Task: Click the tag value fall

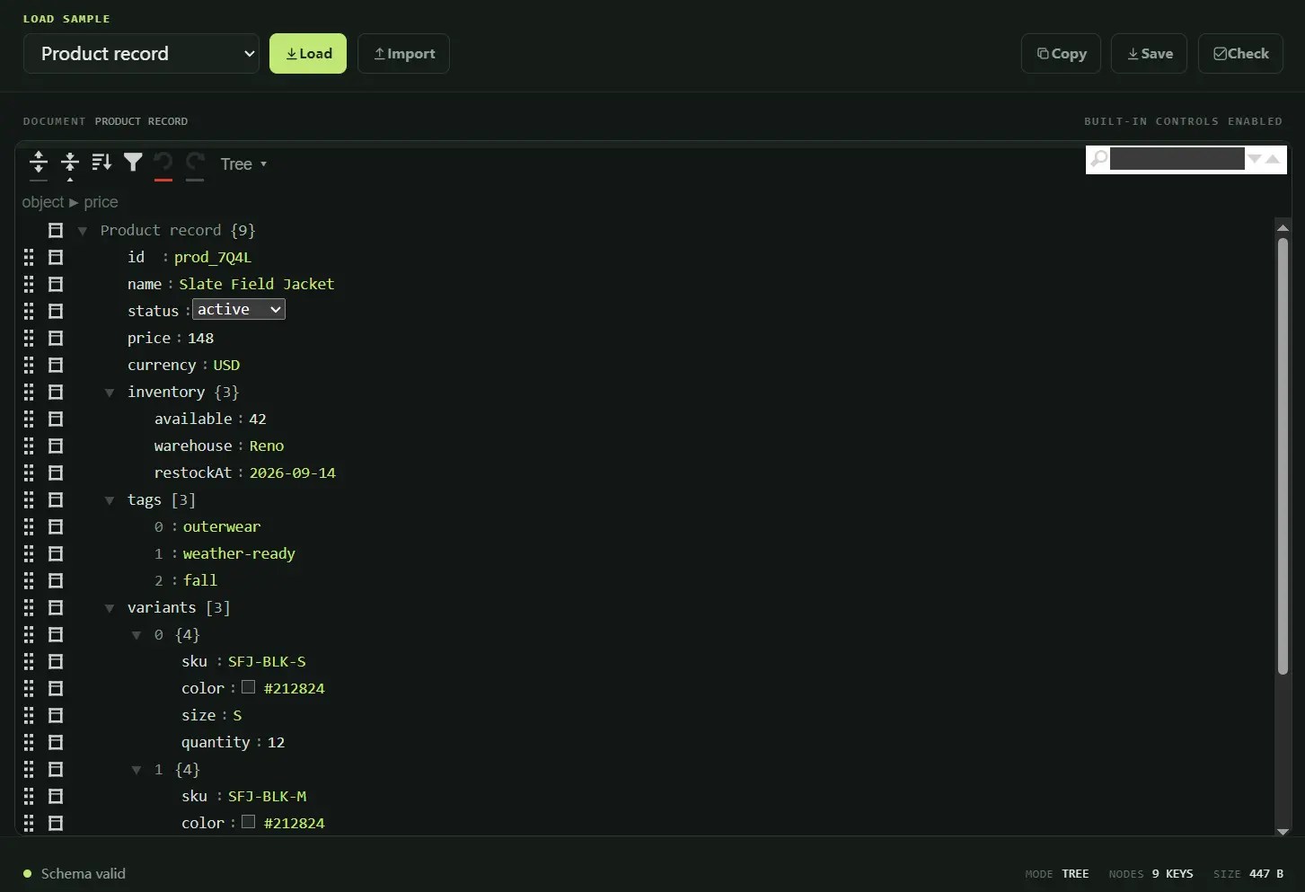Action: click(200, 580)
